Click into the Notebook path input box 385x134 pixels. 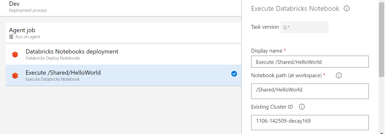click(310, 91)
